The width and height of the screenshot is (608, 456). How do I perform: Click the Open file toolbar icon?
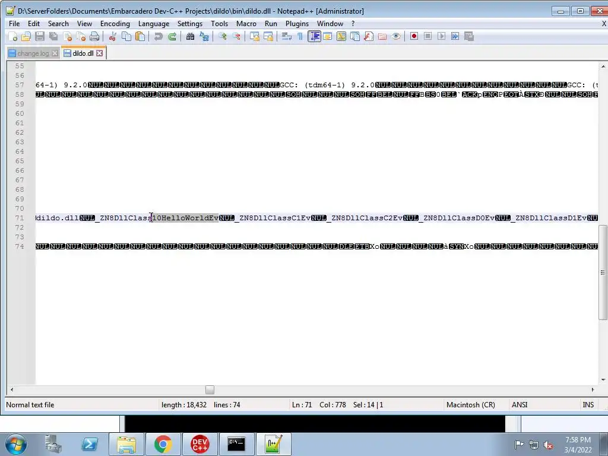[26, 36]
